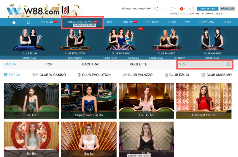
Task: Click CHƠI NGAY under Club Evolution
Action: pyautogui.click(x=75, y=58)
